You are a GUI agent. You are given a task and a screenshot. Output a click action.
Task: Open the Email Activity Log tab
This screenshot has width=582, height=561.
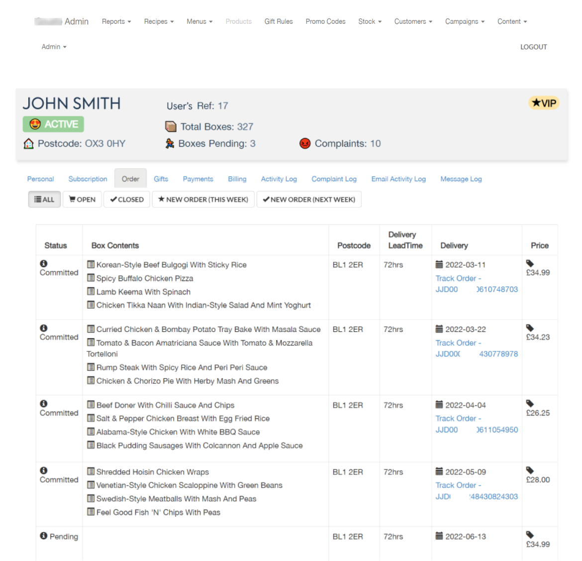click(398, 179)
